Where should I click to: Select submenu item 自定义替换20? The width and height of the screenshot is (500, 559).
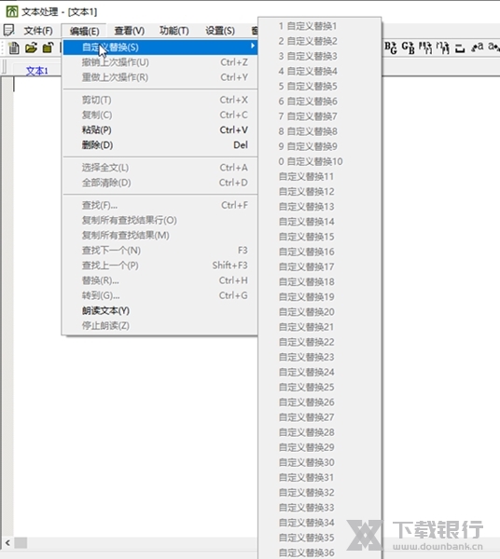tap(320, 312)
